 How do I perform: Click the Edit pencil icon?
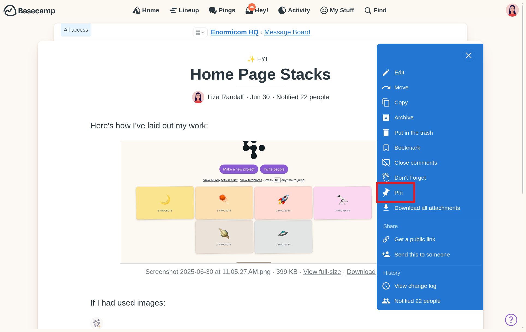click(x=386, y=73)
